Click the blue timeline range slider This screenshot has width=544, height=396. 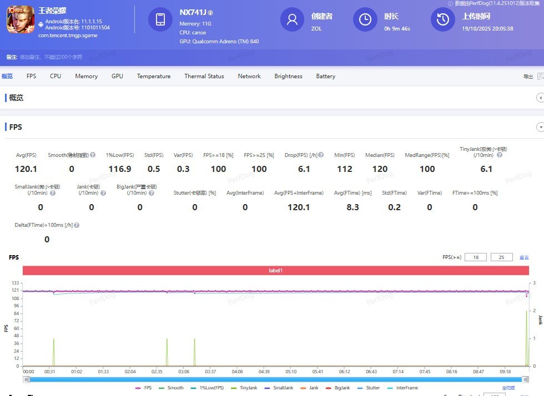275,379
